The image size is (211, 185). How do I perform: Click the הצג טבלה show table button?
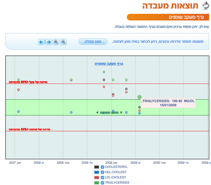click(93, 42)
